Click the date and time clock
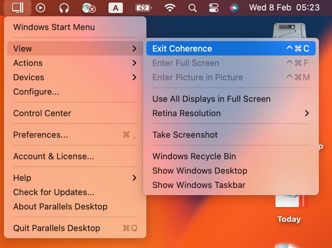332x248 pixels. click(284, 8)
